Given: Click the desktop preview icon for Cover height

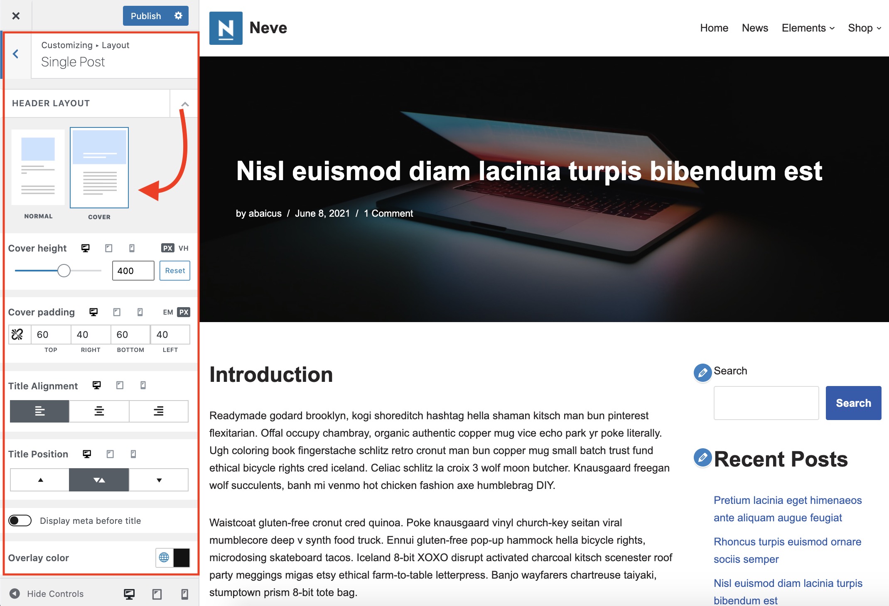Looking at the screenshot, I should [x=86, y=248].
